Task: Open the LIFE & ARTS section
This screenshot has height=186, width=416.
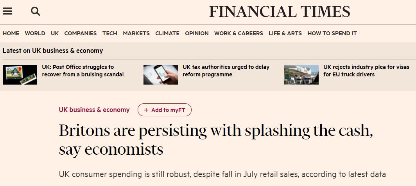Action: click(x=285, y=34)
